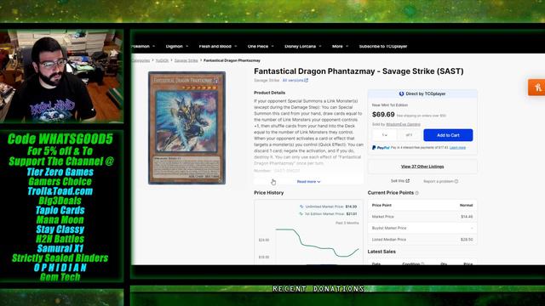View 37 Other Listings
The height and width of the screenshot is (306, 545).
pyautogui.click(x=422, y=167)
